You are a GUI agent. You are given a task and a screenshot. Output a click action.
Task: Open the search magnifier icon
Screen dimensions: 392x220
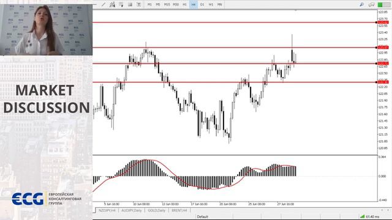361,4
